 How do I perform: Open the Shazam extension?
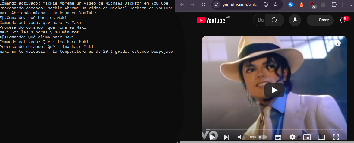point(291,5)
